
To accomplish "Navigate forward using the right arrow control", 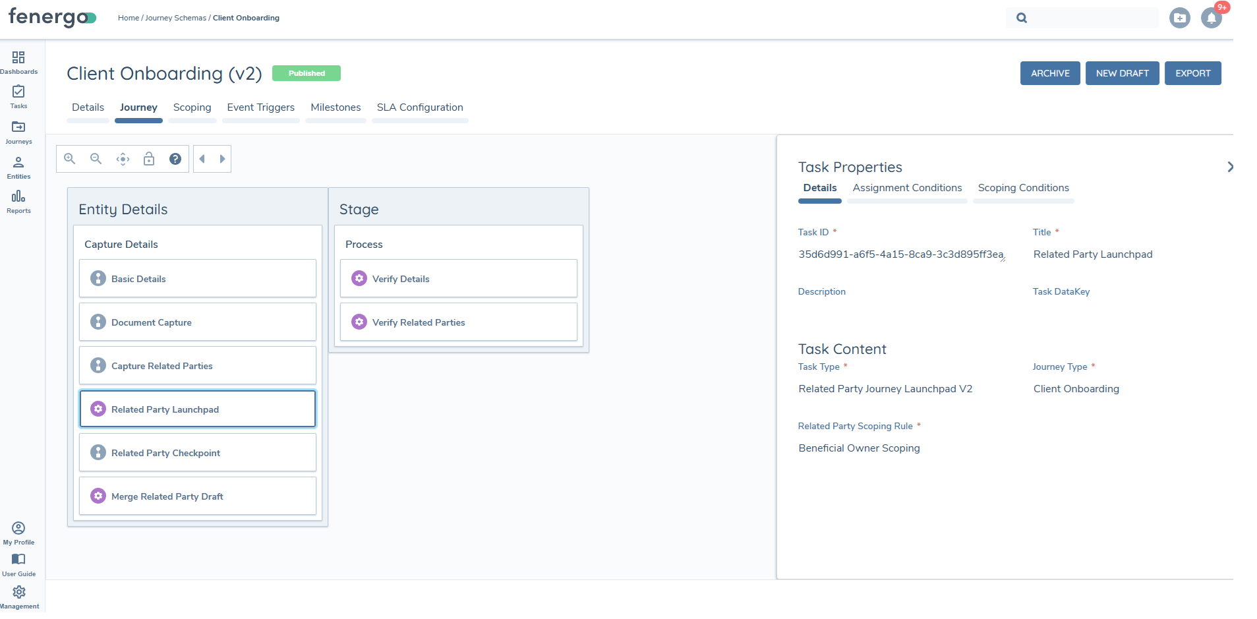I will 222,158.
